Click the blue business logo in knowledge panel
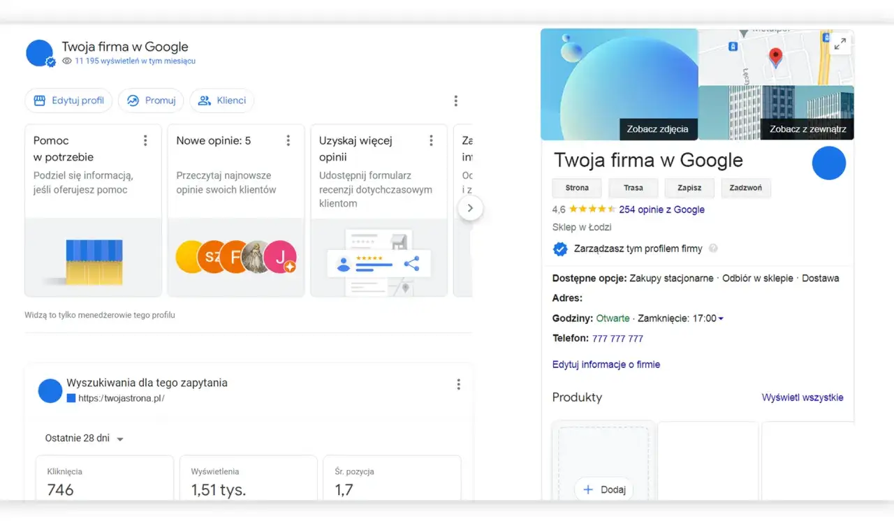The width and height of the screenshot is (894, 530). (829, 163)
